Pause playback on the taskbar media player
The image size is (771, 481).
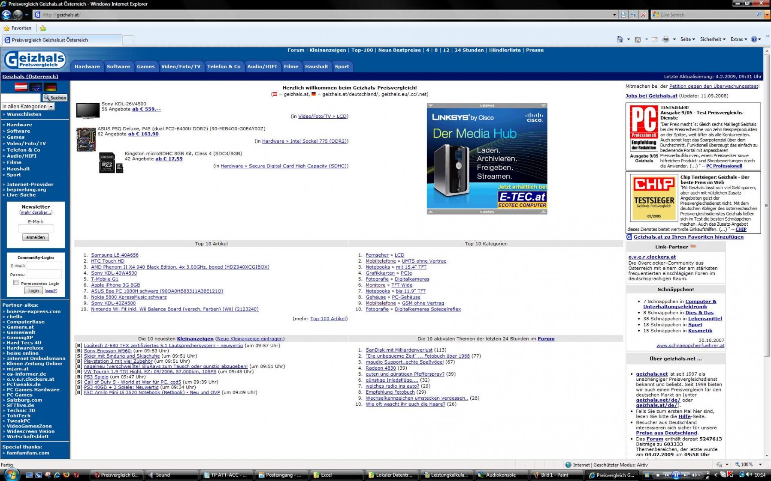[x=676, y=475]
